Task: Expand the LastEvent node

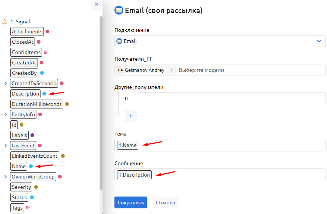Action: pos(5,146)
